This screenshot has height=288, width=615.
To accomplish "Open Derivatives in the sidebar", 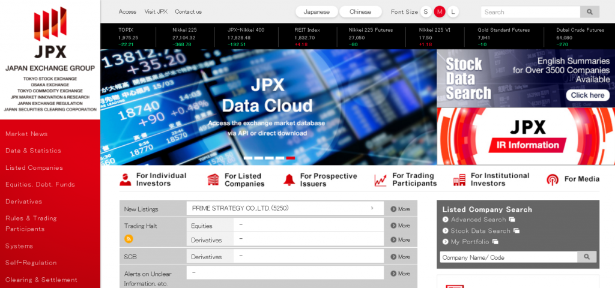I will coord(23,202).
